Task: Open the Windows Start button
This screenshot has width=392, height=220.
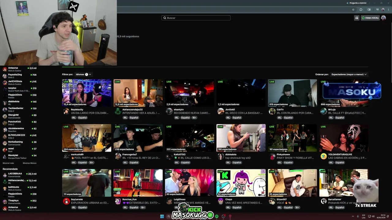Action: (x=162, y=216)
